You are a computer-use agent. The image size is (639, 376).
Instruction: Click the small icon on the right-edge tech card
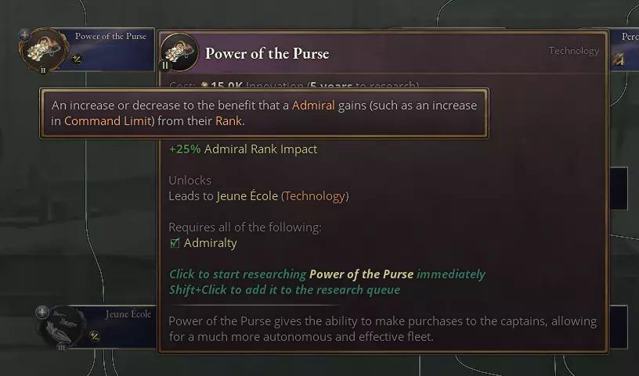pyautogui.click(x=618, y=59)
